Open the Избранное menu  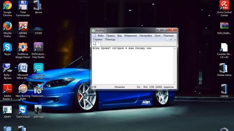[x=131, y=36]
